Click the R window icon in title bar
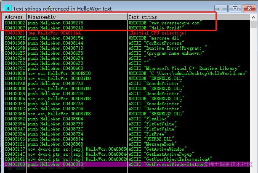 click(8, 8)
